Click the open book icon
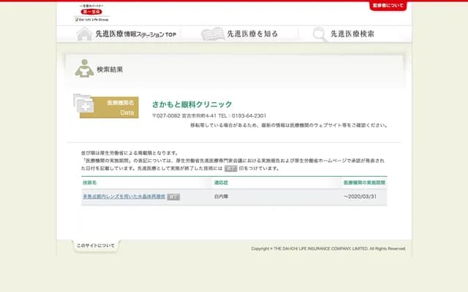The width and height of the screenshot is (468, 292). tap(212, 34)
